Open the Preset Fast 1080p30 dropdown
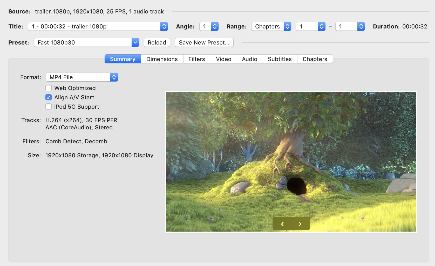Image resolution: width=435 pixels, height=266 pixels. [x=86, y=42]
